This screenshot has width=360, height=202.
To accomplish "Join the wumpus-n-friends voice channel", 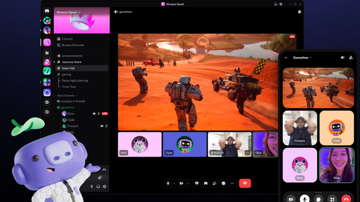I will pos(71,101).
